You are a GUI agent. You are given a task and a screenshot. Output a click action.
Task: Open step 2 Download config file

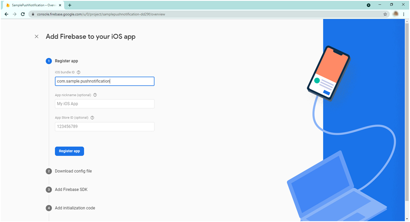point(73,171)
